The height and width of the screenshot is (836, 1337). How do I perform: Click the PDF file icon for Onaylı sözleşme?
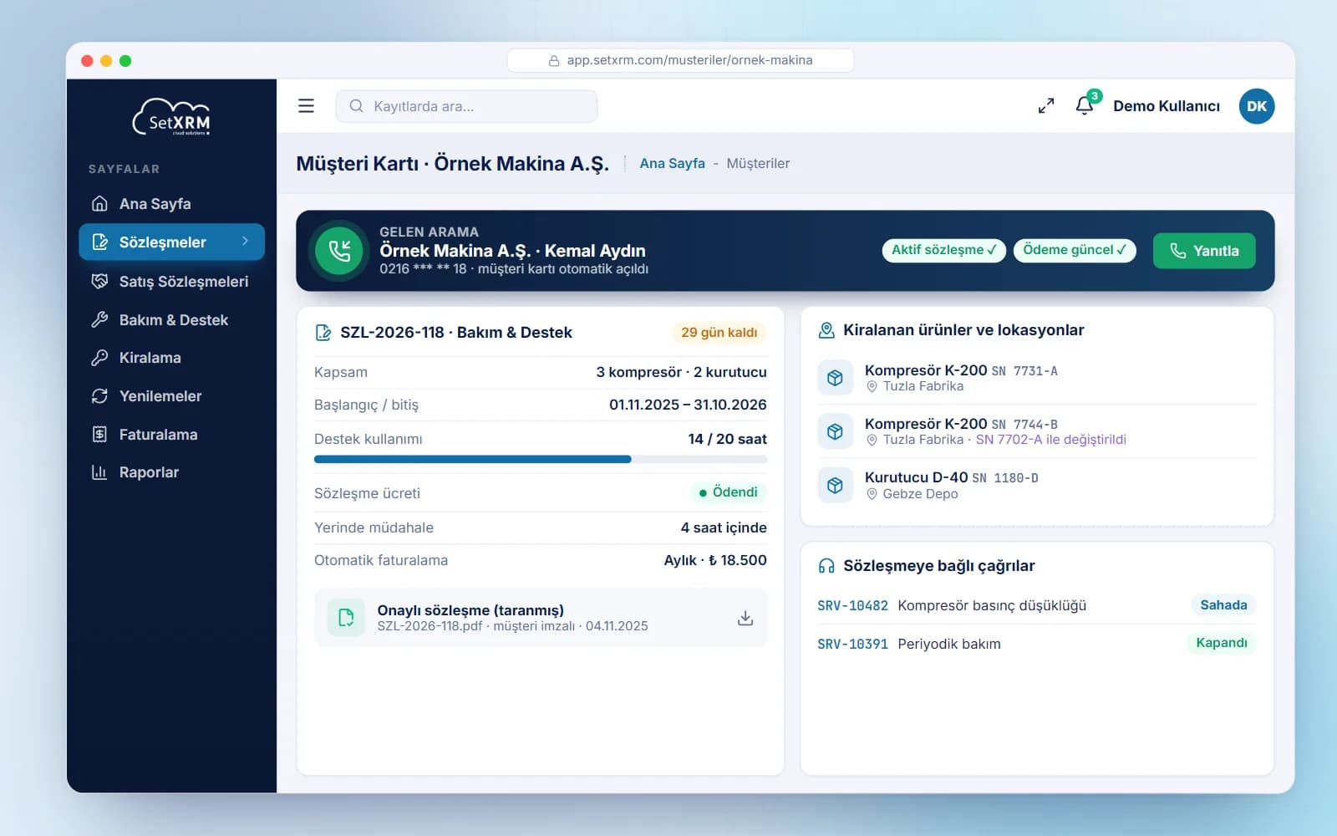click(346, 618)
